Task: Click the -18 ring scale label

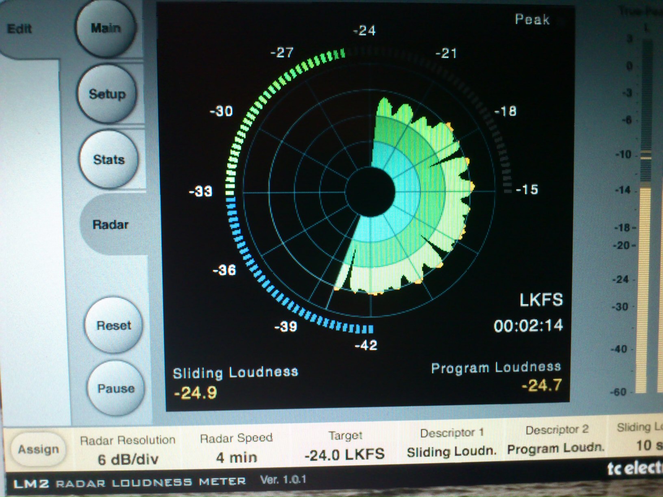Action: pos(505,111)
